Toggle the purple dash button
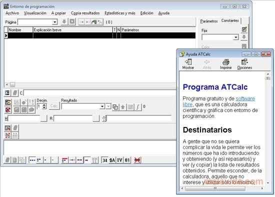 pyautogui.click(x=87, y=160)
